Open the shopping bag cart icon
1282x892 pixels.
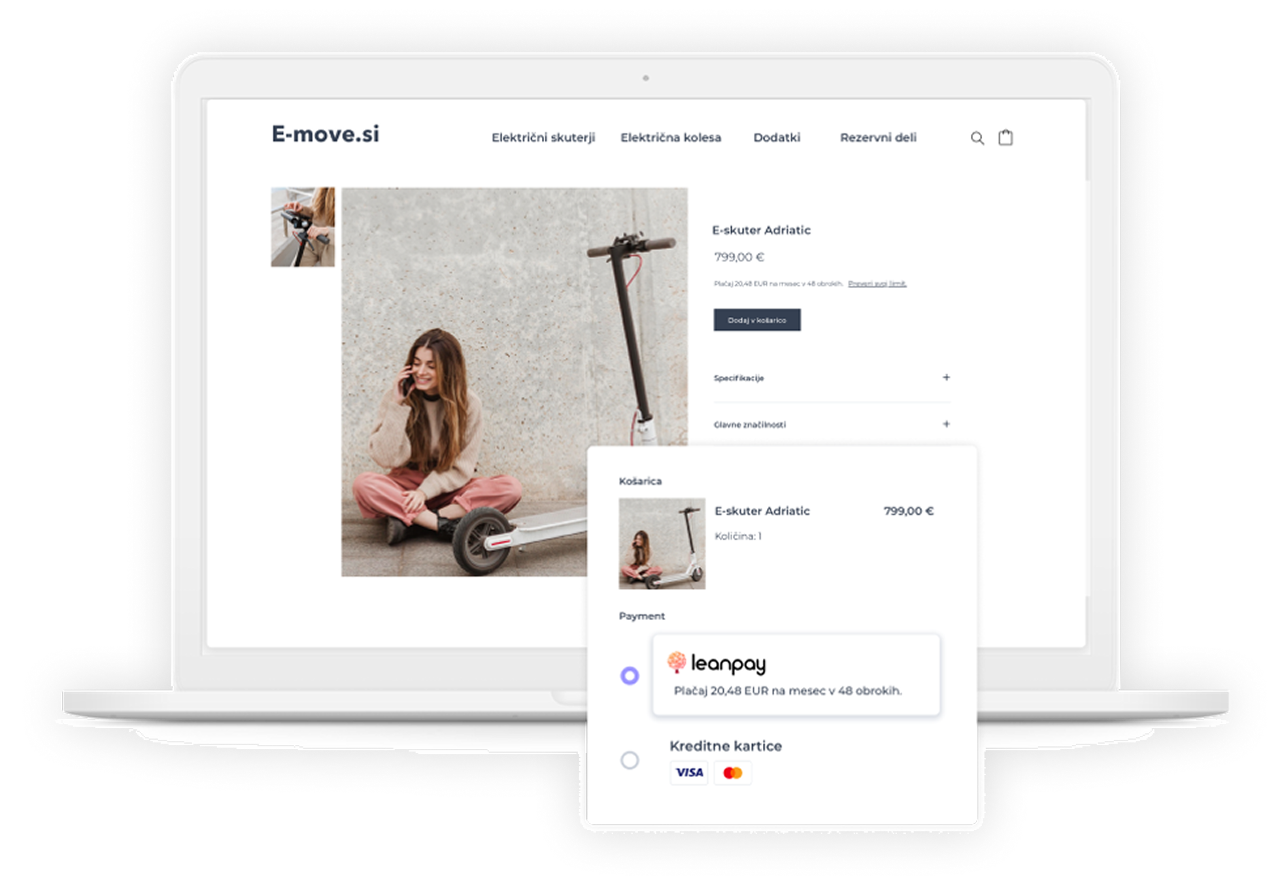pos(1005,137)
